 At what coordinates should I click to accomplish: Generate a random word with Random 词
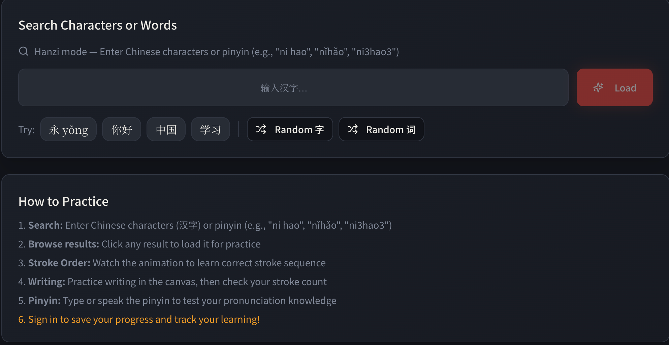coord(381,129)
